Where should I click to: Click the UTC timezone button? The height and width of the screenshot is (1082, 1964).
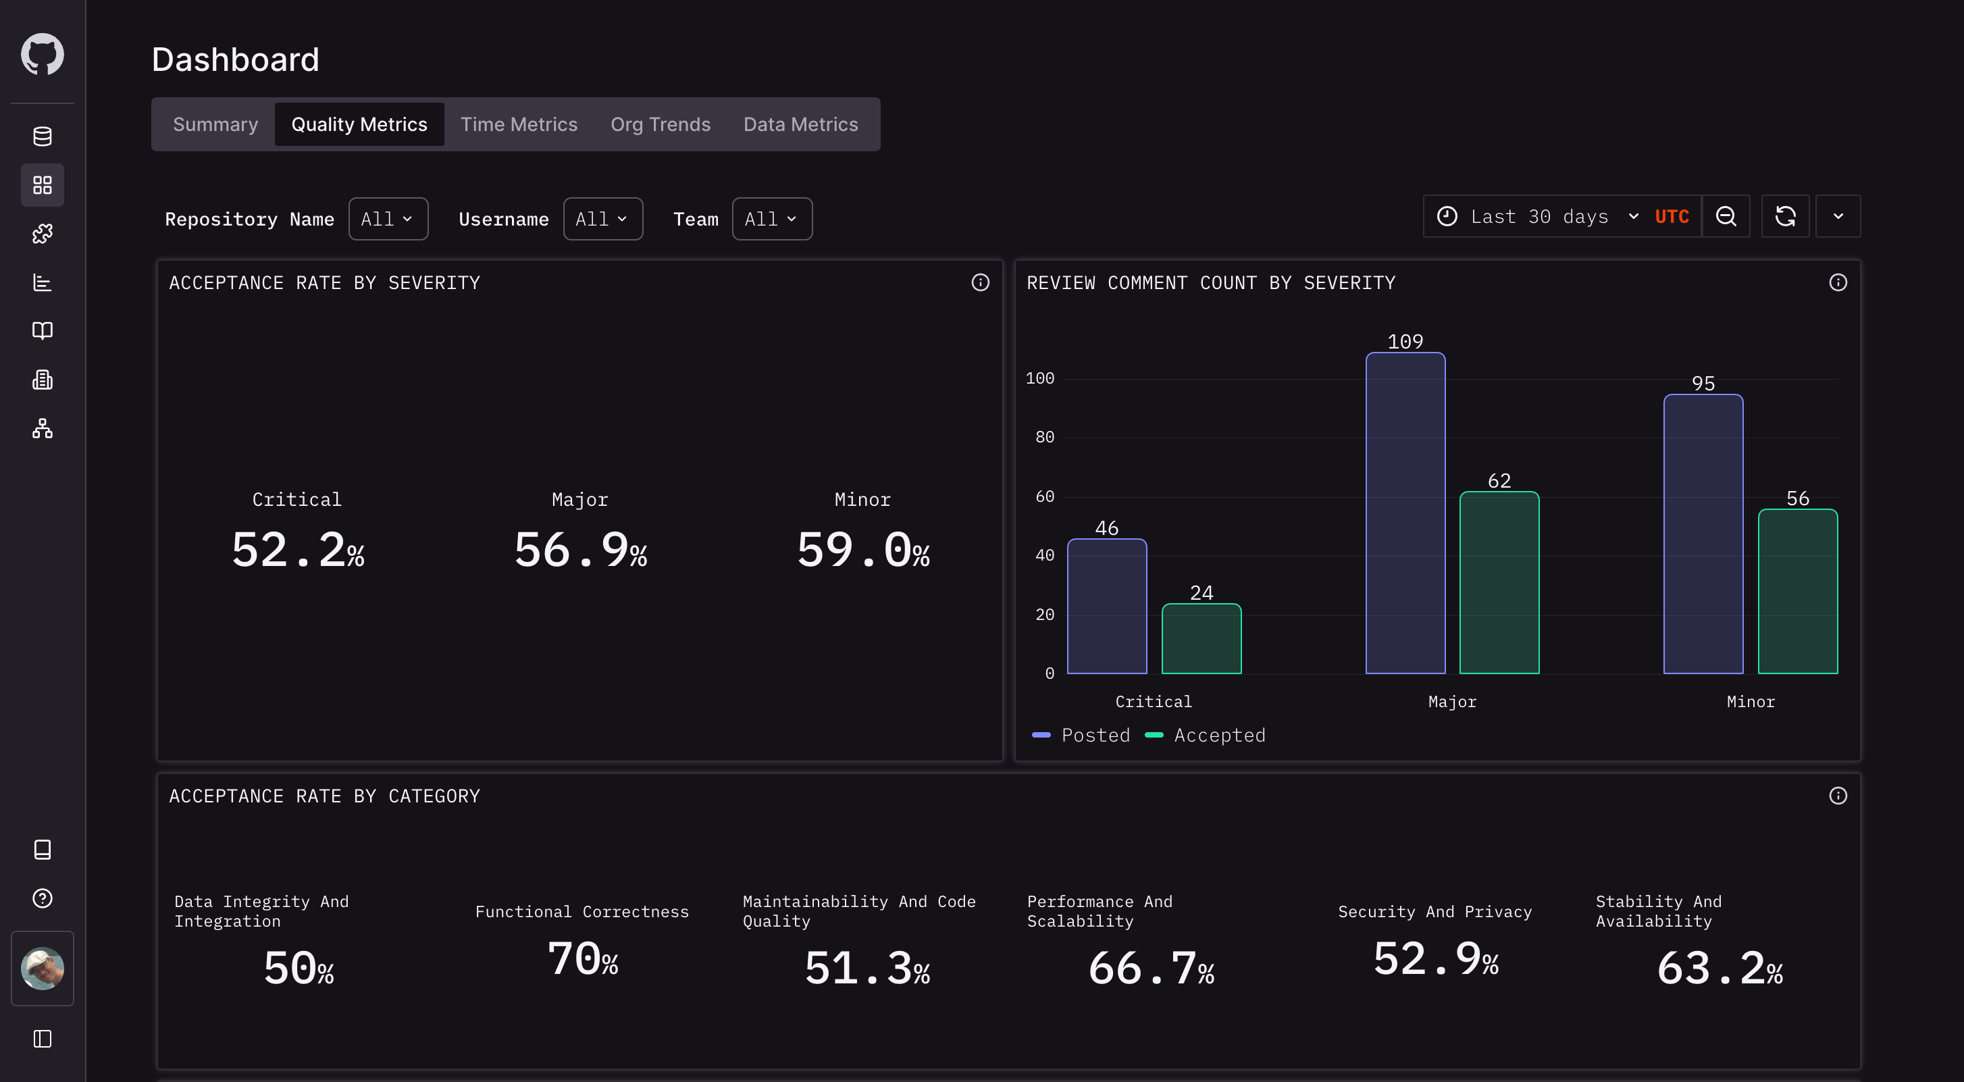point(1672,217)
